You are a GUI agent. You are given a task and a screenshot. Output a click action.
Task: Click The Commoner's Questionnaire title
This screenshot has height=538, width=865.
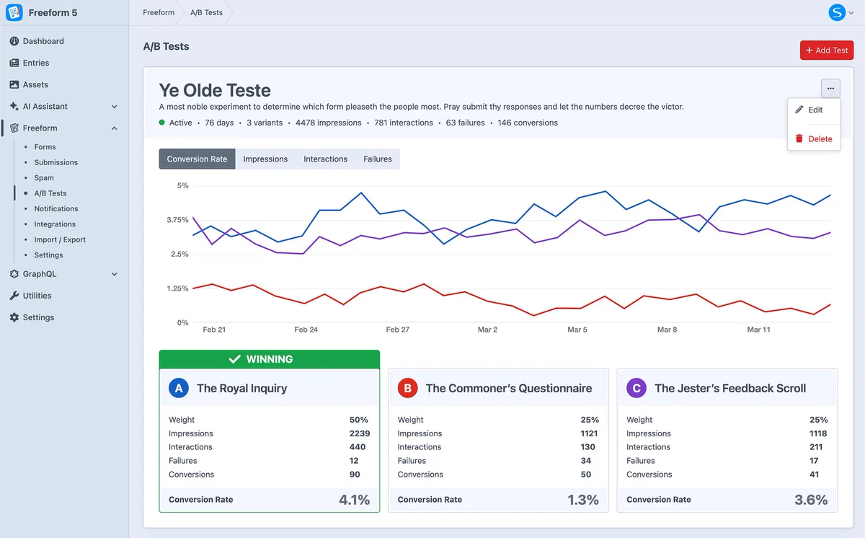pyautogui.click(x=509, y=388)
